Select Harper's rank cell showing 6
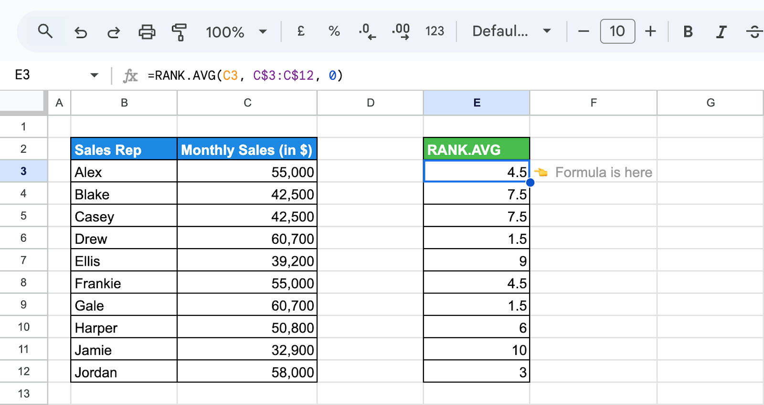Image resolution: width=764 pixels, height=405 pixels. 477,327
